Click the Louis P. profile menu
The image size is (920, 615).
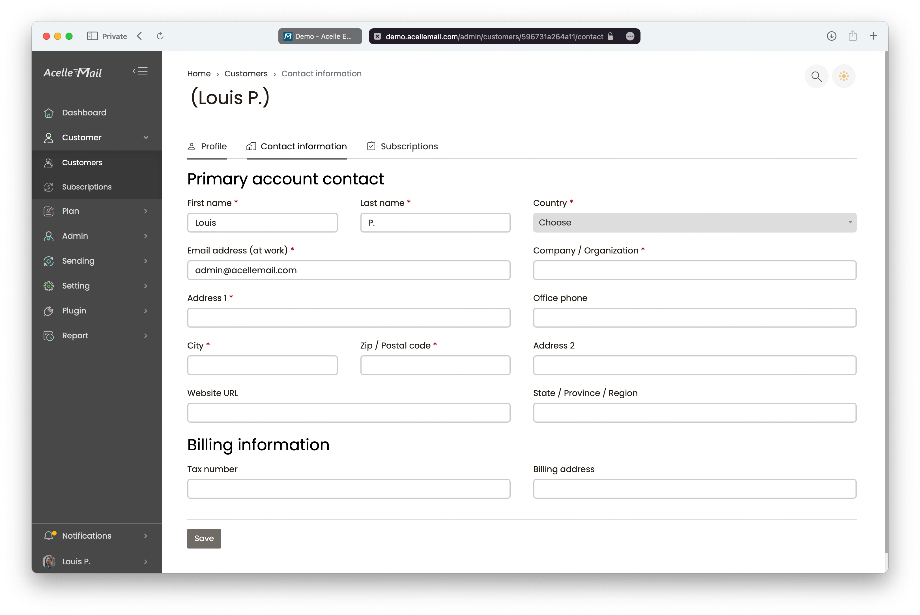point(96,562)
